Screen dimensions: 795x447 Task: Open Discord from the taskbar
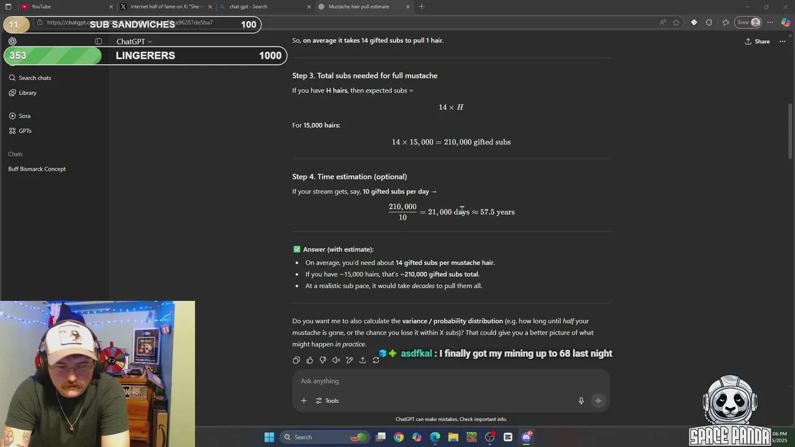[x=526, y=437]
